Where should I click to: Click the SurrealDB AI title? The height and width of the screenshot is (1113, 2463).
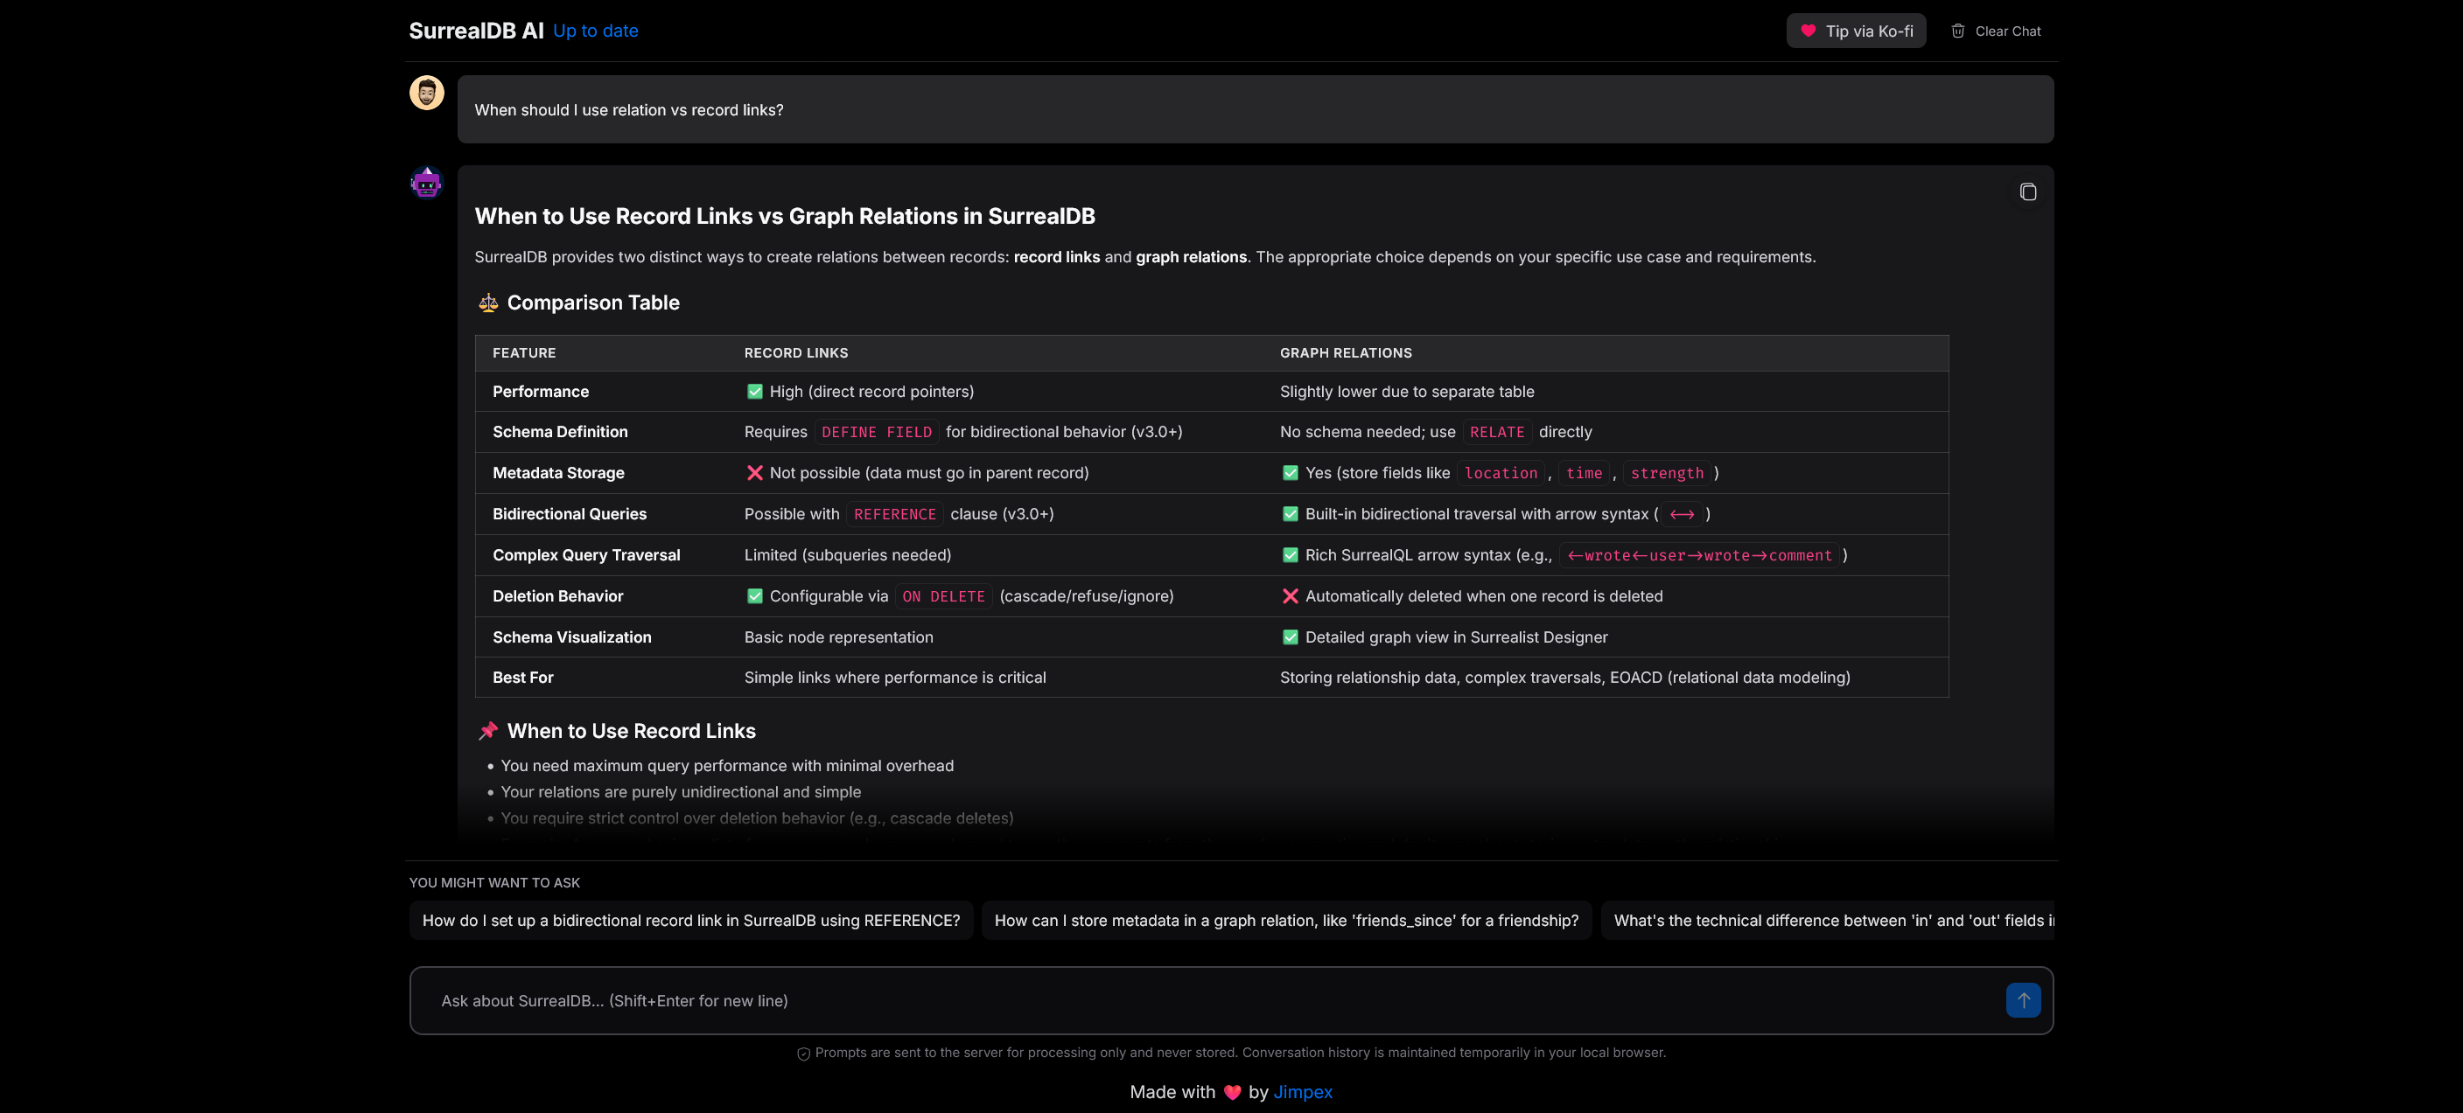coord(475,30)
